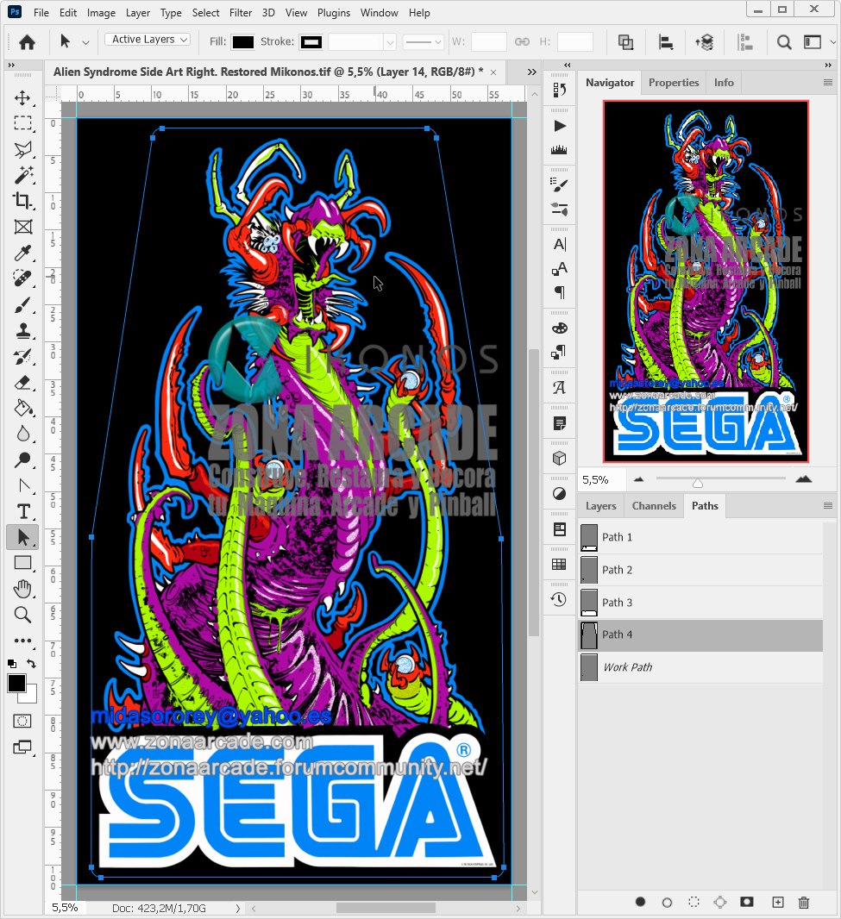Select the Zoom tool
Image resolution: width=841 pixels, height=919 pixels.
pyautogui.click(x=22, y=615)
